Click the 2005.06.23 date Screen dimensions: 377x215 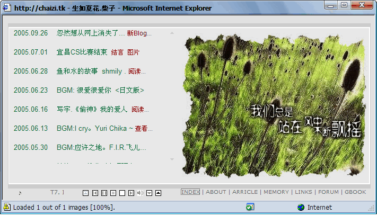[31, 91]
